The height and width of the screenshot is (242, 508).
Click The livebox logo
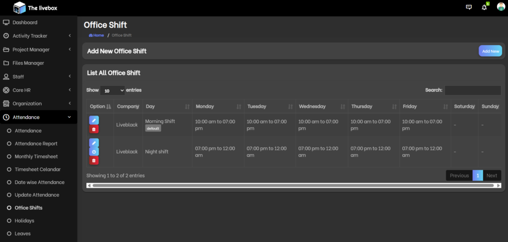33,7
